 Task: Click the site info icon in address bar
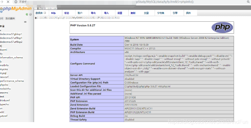(x=16, y=2)
